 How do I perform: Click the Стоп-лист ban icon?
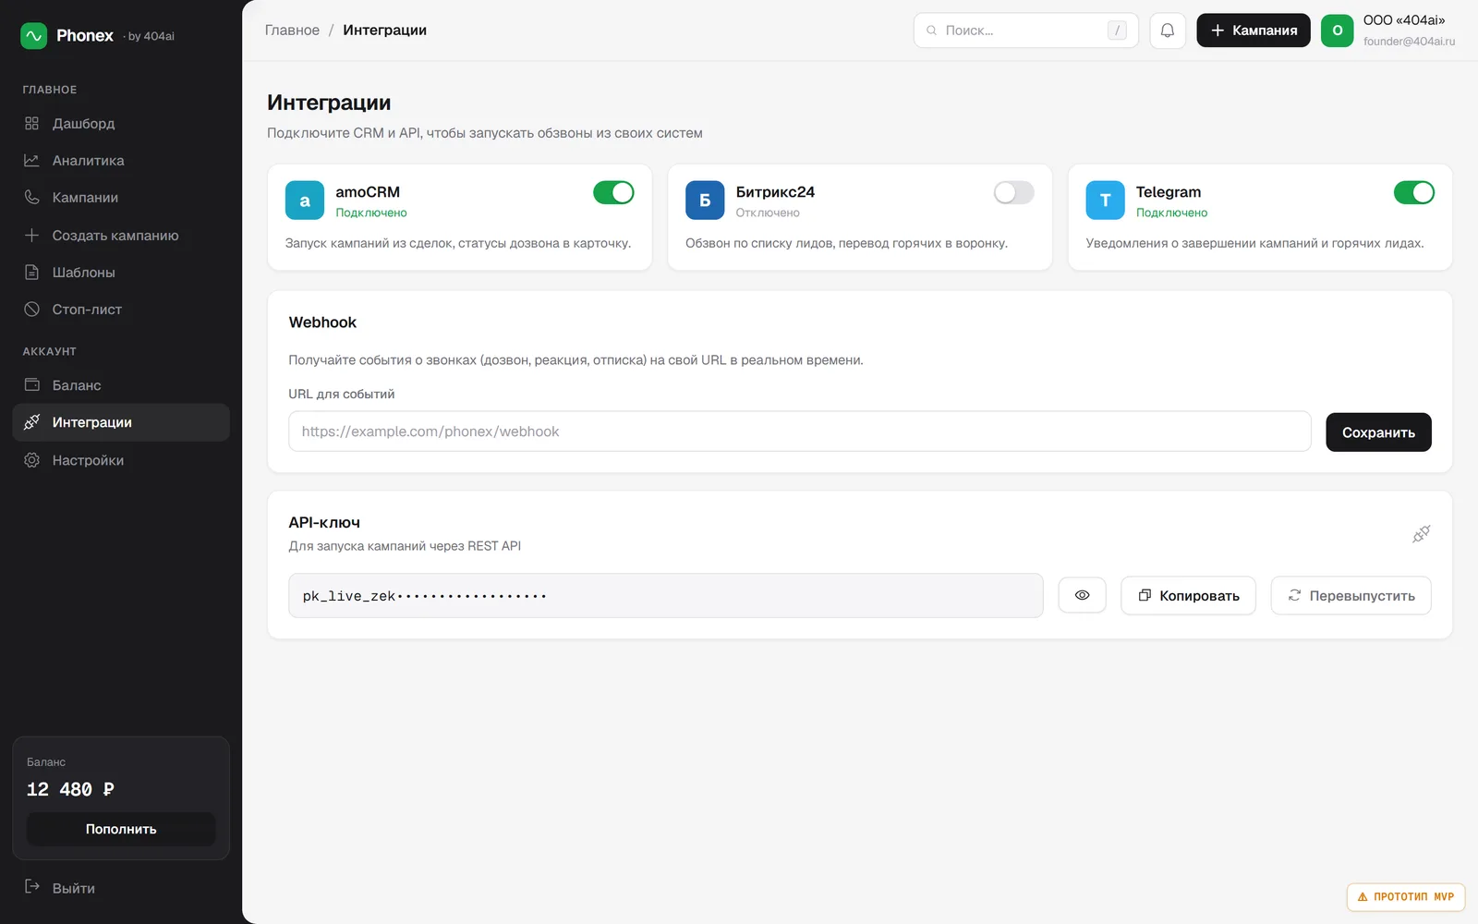[31, 309]
